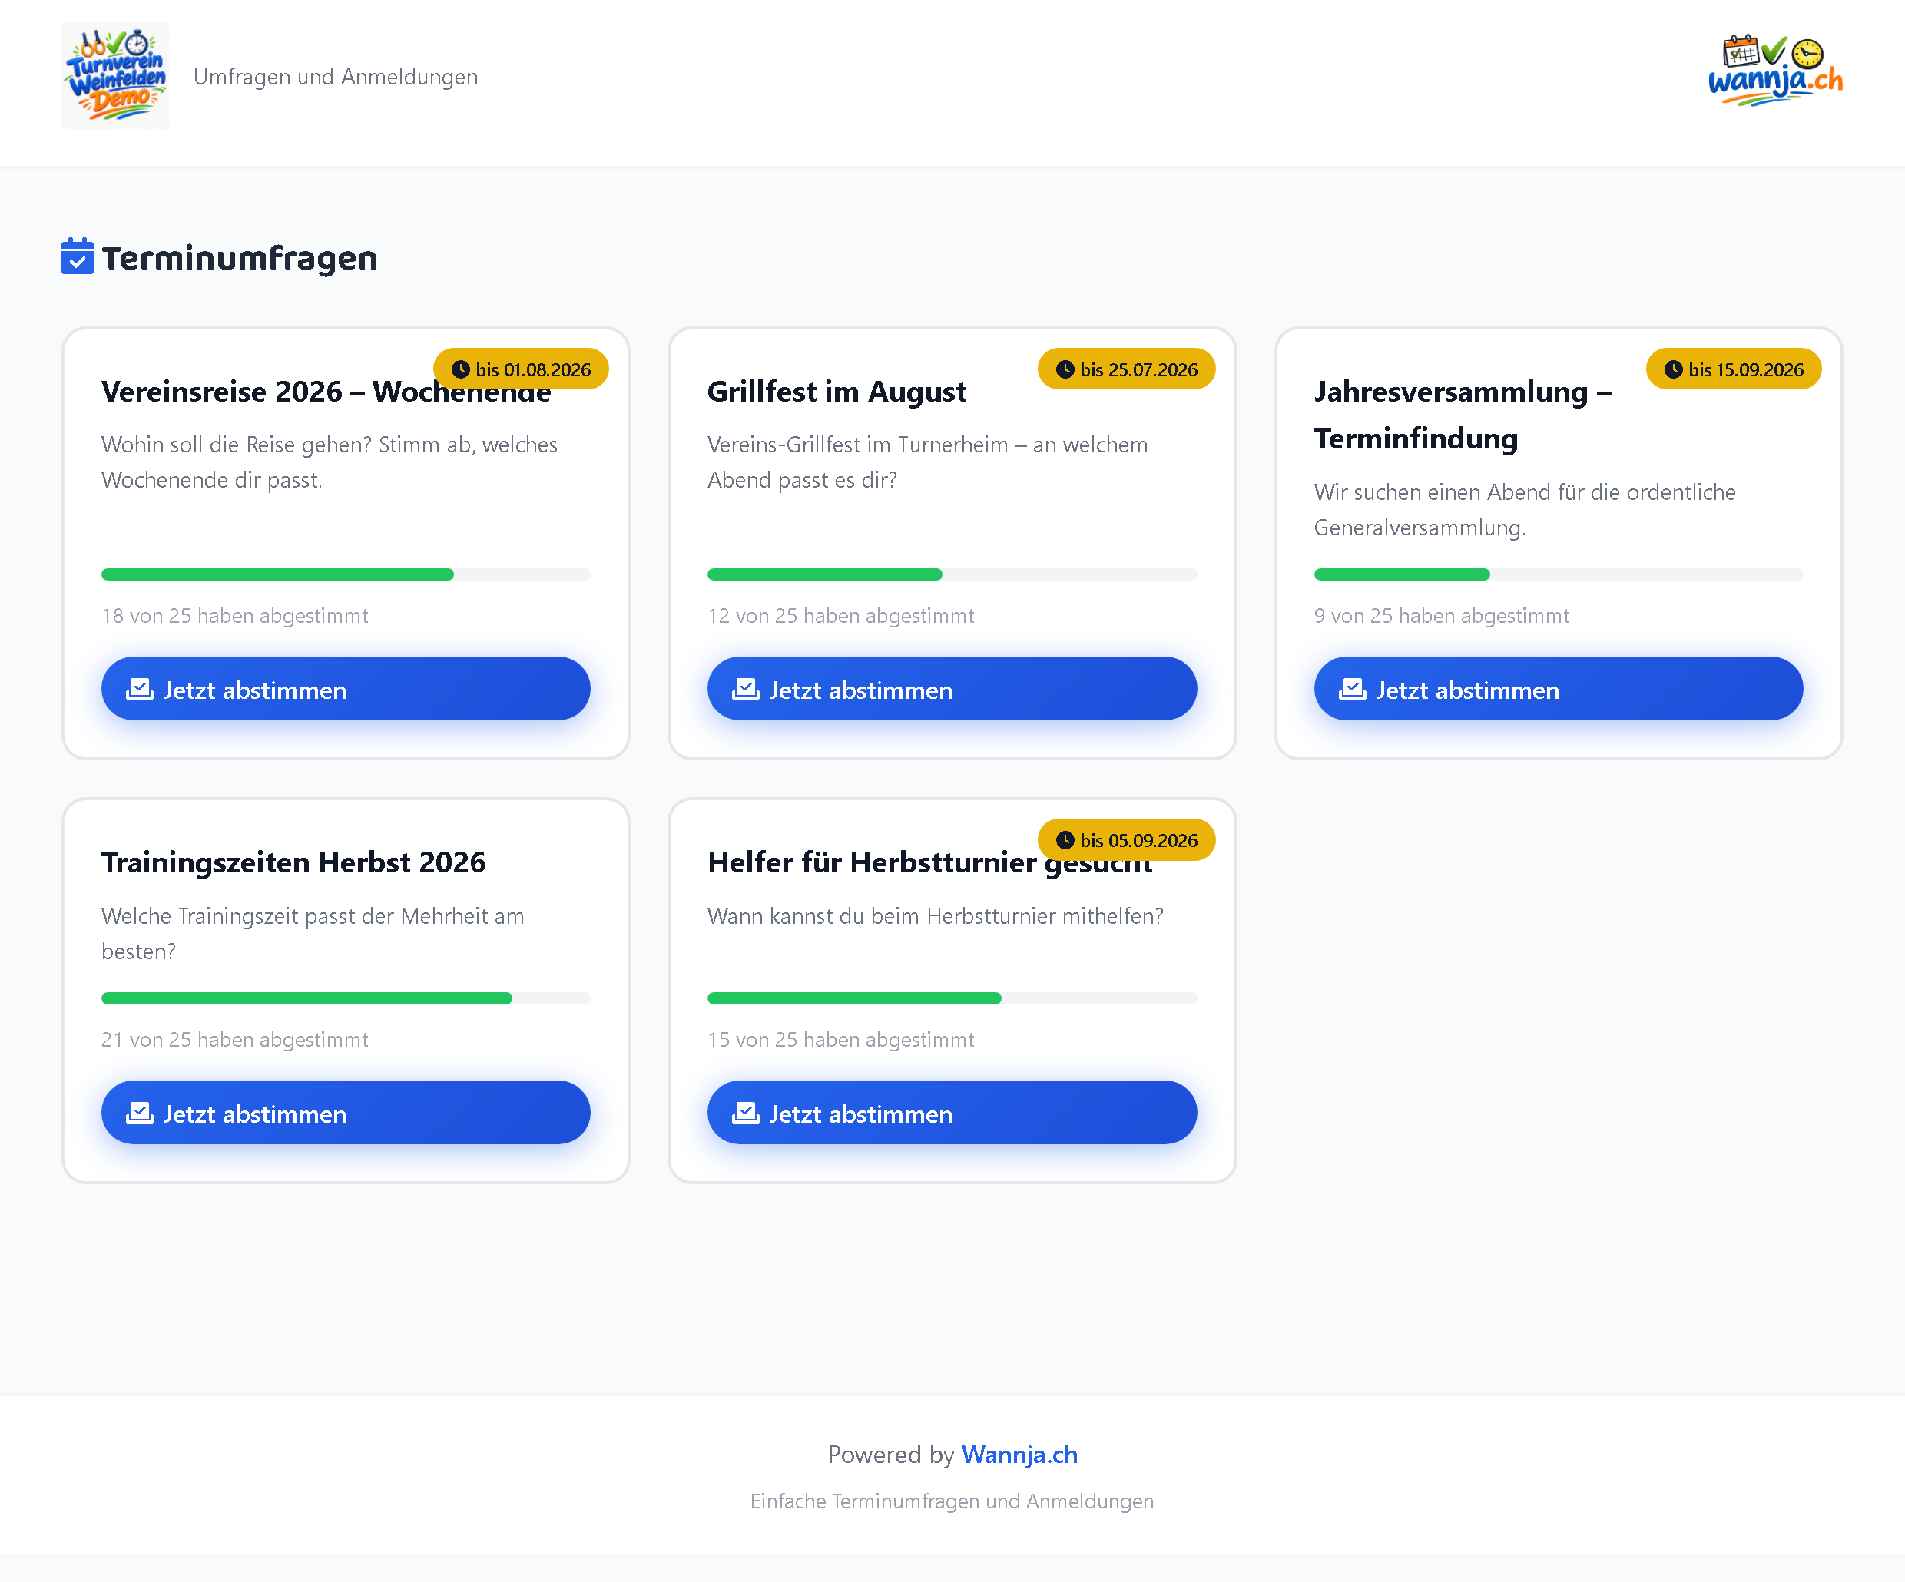Image resolution: width=1905 pixels, height=1582 pixels.
Task: Vote now on Helfer für Herbstturnier poll
Action: [952, 1112]
